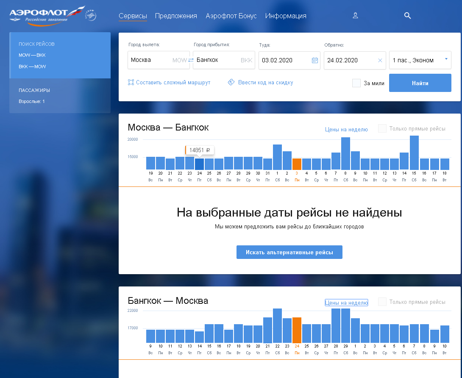Open site search magnifier icon

(x=407, y=16)
